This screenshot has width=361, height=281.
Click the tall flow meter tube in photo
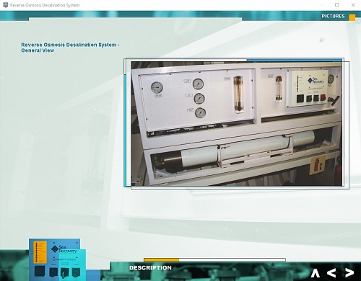pos(238,94)
